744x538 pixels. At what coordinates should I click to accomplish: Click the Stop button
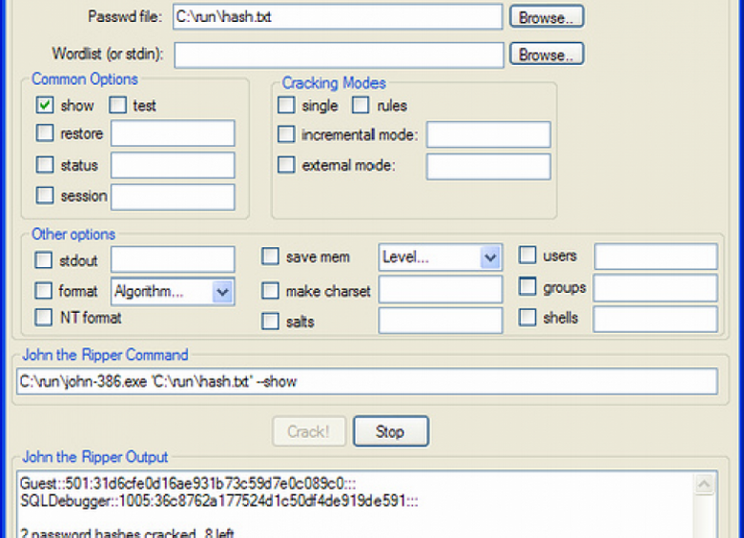pos(391,431)
